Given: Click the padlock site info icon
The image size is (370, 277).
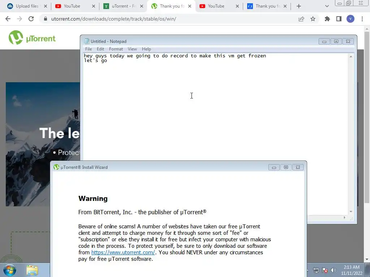Looking at the screenshot, I should (46, 19).
